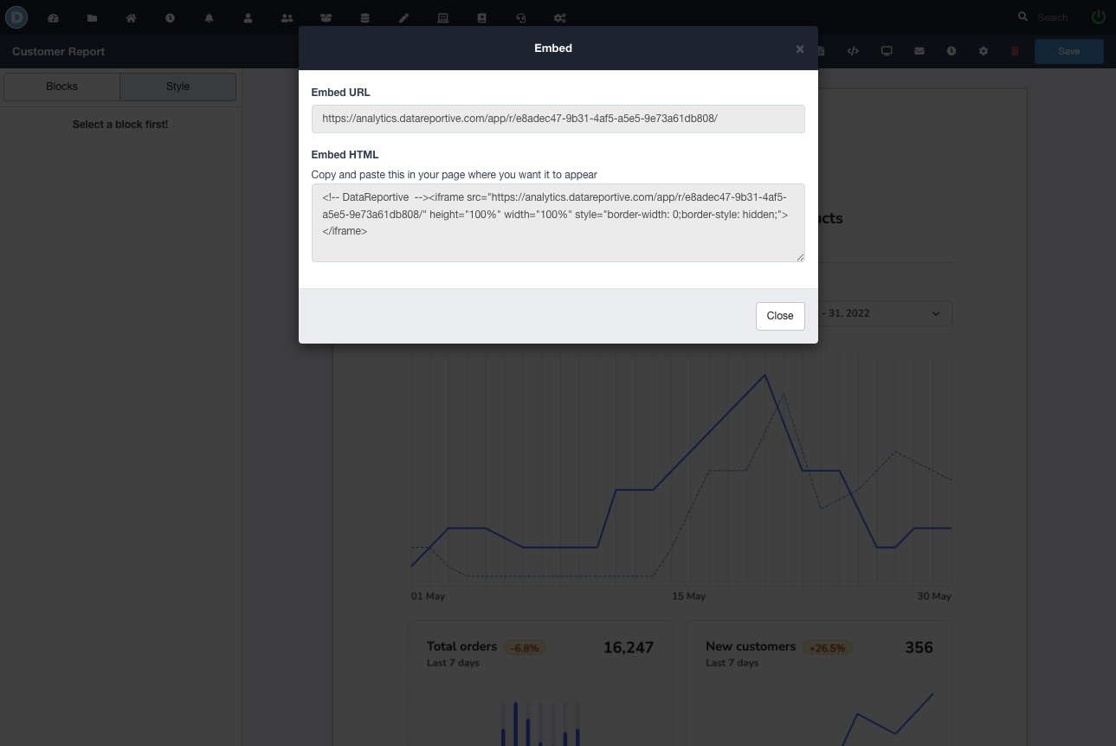The height and width of the screenshot is (746, 1116).
Task: Open the database icon
Action: [364, 17]
